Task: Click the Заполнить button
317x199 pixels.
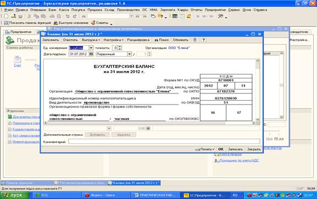Action: tap(51, 40)
